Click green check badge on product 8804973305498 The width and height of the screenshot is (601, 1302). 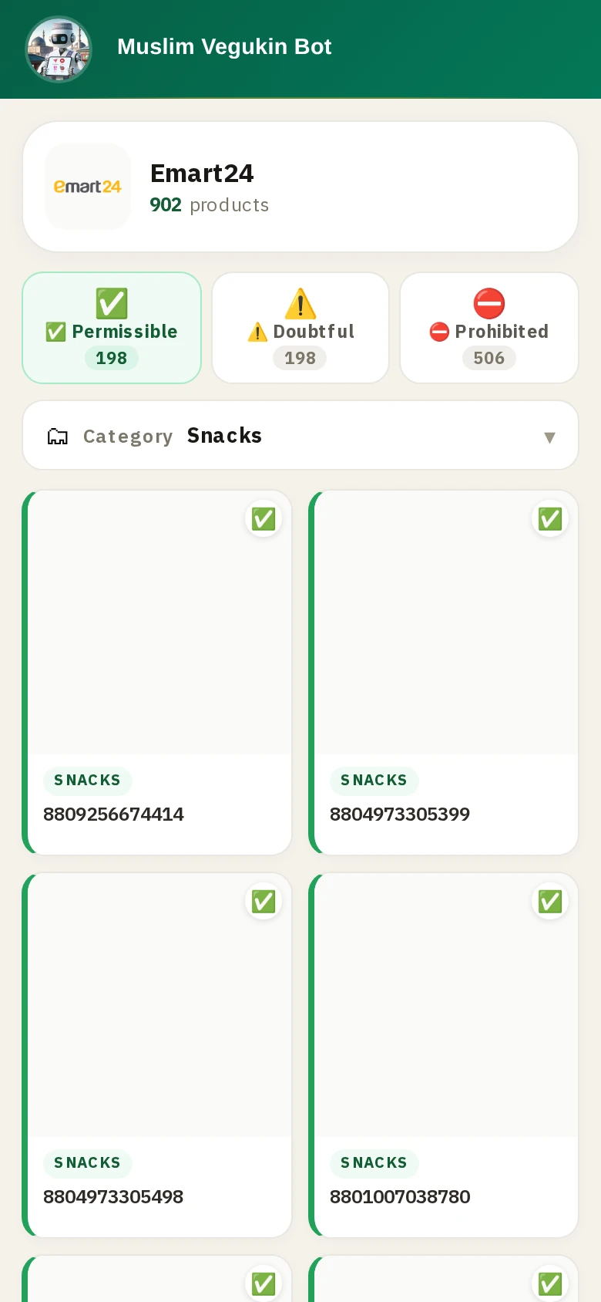(x=264, y=901)
